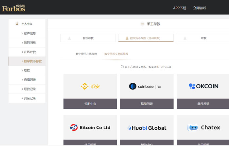Click 邮件反馈 button under OKCOIN
Image resolution: width=229 pixels, height=148 pixels.
tap(203, 104)
